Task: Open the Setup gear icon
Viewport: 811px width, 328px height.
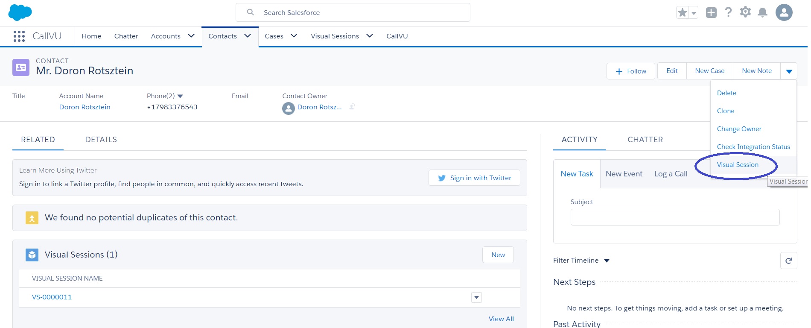Action: 745,12
